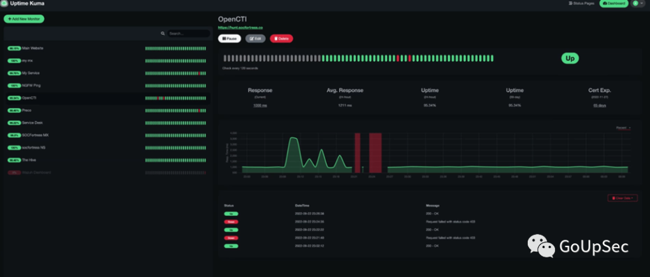The height and width of the screenshot is (277, 650).
Task: Click my mx 100% uptime badge
Action: coord(14,61)
